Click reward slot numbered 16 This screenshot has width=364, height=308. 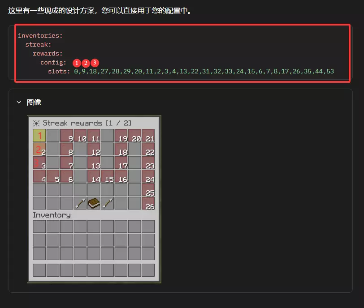tap(121, 176)
